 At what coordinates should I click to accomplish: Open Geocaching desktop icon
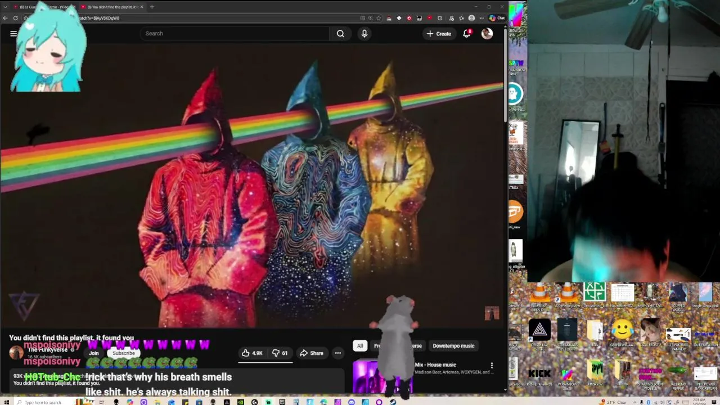[x=595, y=296]
